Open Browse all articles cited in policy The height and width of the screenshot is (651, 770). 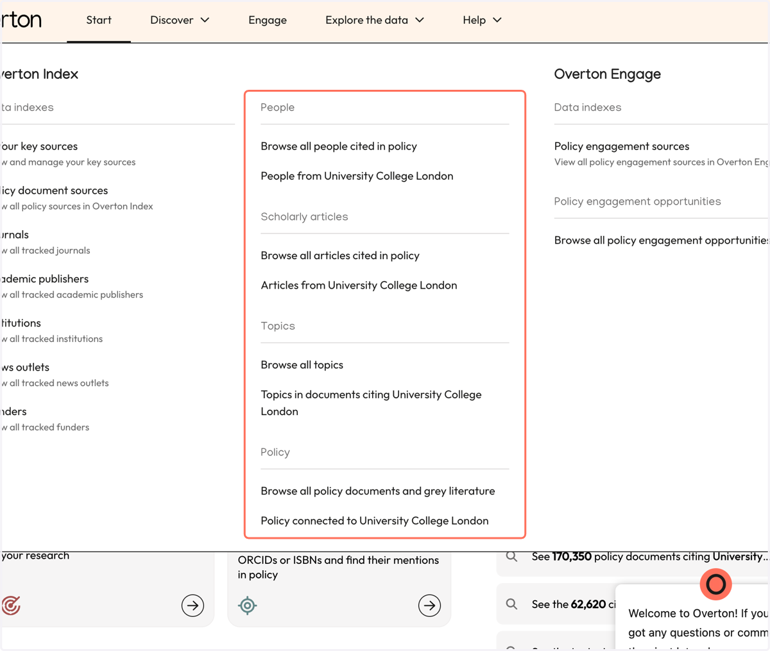point(340,255)
